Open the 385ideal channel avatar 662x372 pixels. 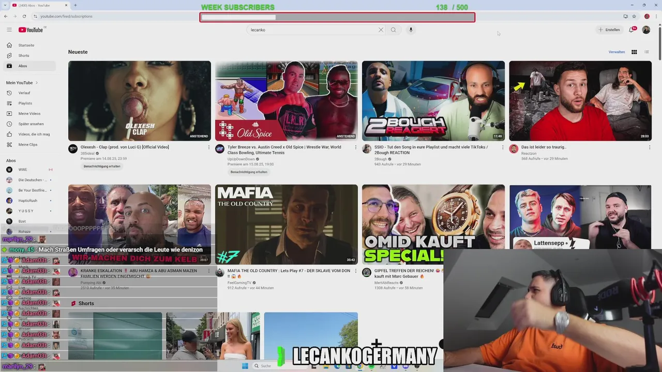73,149
